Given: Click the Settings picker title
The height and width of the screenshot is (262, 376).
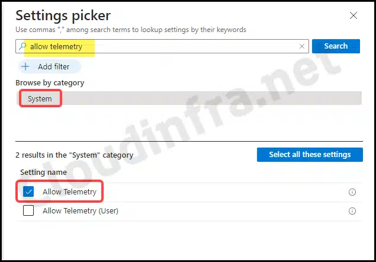Looking at the screenshot, I should (x=63, y=15).
